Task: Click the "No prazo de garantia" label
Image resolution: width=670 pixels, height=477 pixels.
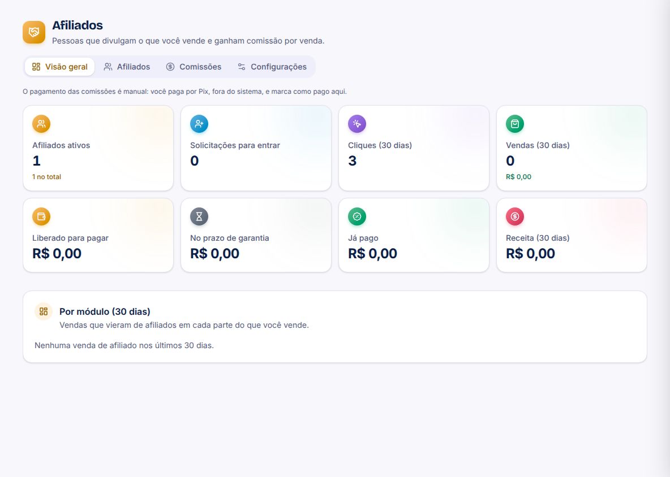Action: point(229,237)
